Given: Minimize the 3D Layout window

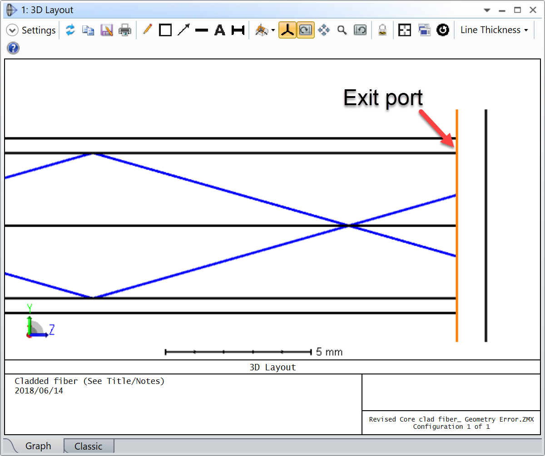Looking at the screenshot, I should pos(502,10).
